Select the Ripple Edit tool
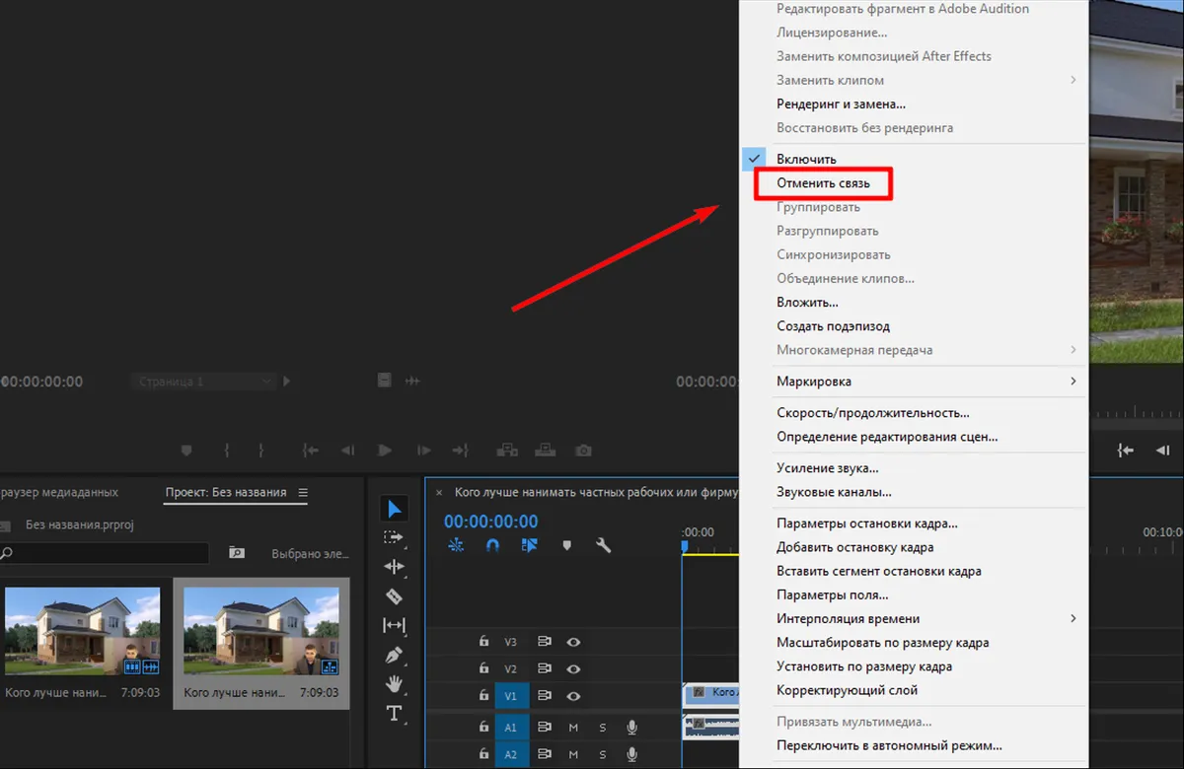 [394, 567]
